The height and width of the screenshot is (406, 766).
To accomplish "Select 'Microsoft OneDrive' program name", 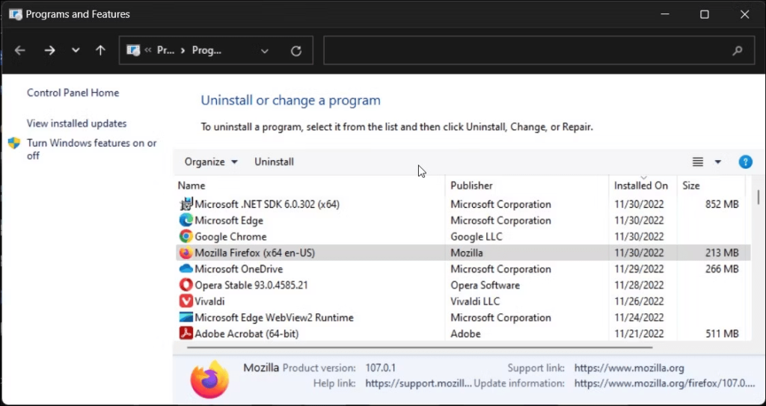I will (239, 269).
